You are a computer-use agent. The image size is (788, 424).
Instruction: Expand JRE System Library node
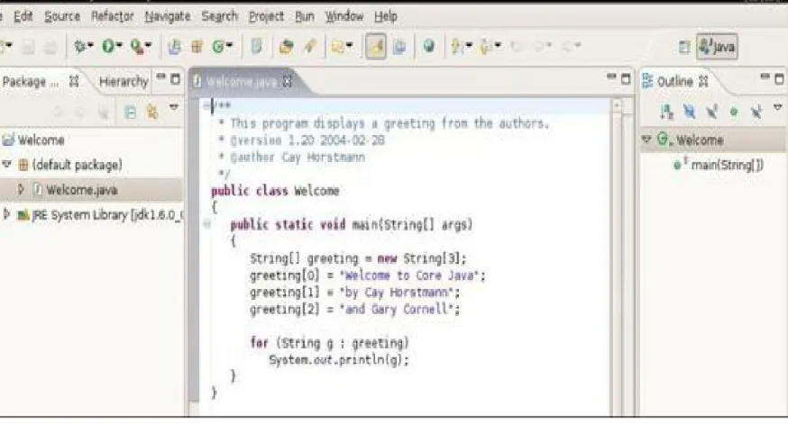pos(6,214)
